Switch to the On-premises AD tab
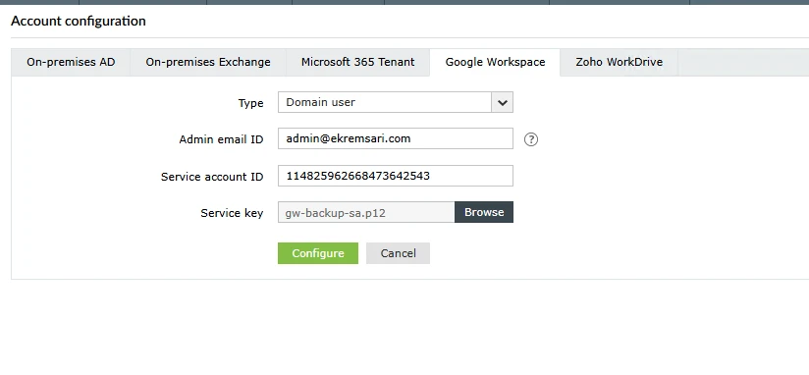The width and height of the screenshot is (809, 375). tap(71, 63)
